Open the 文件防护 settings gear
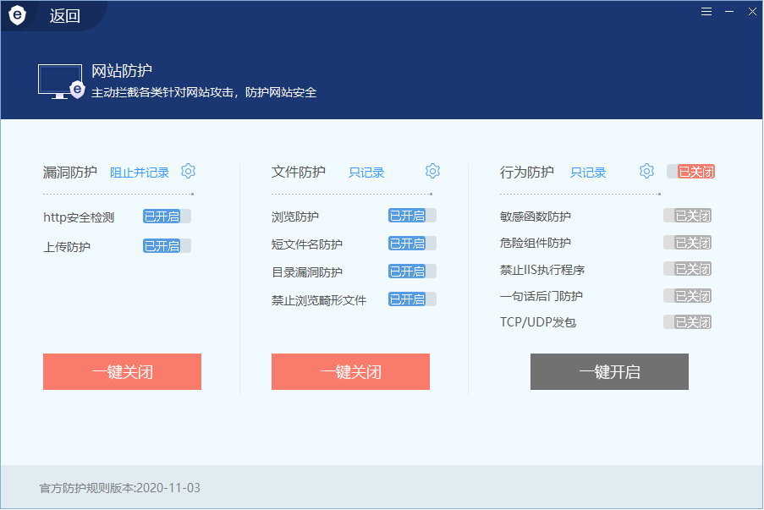764x510 pixels. [x=432, y=171]
